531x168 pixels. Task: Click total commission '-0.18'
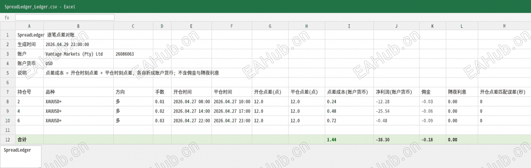pyautogui.click(x=433, y=140)
